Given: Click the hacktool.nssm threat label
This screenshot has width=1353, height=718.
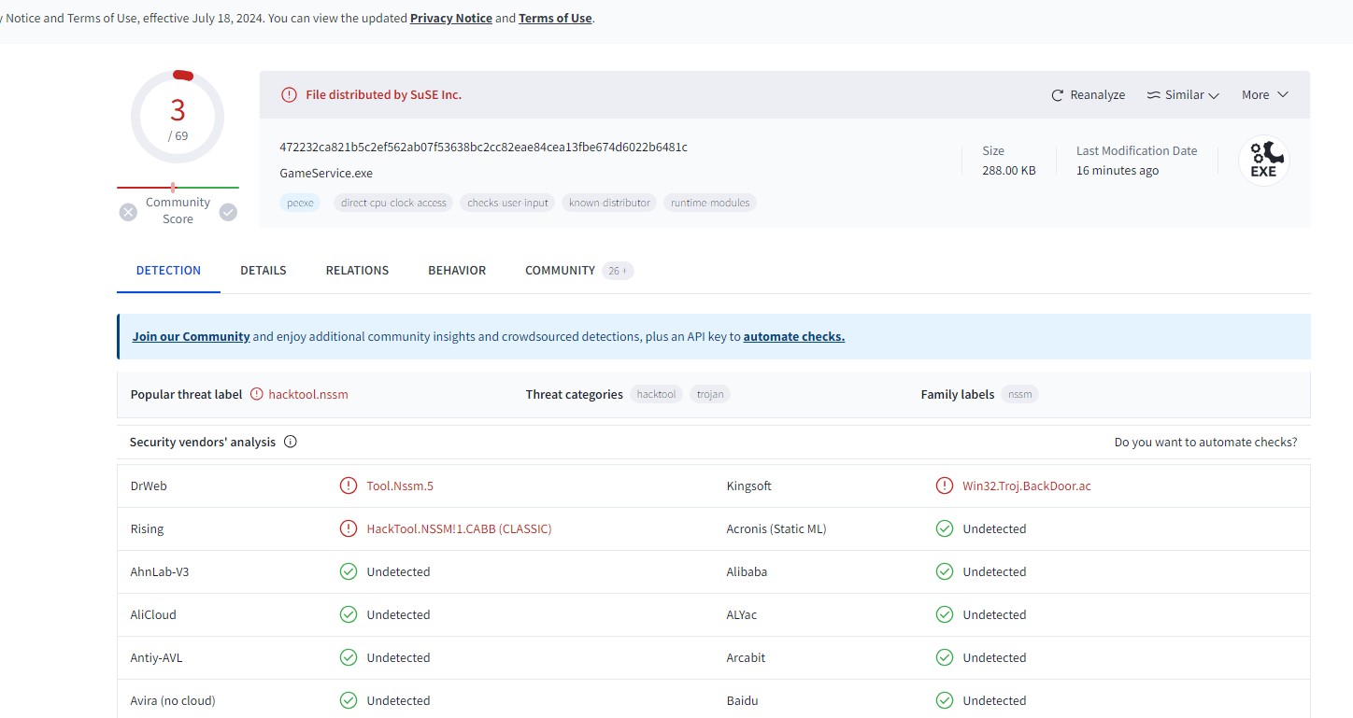Looking at the screenshot, I should click(308, 395).
